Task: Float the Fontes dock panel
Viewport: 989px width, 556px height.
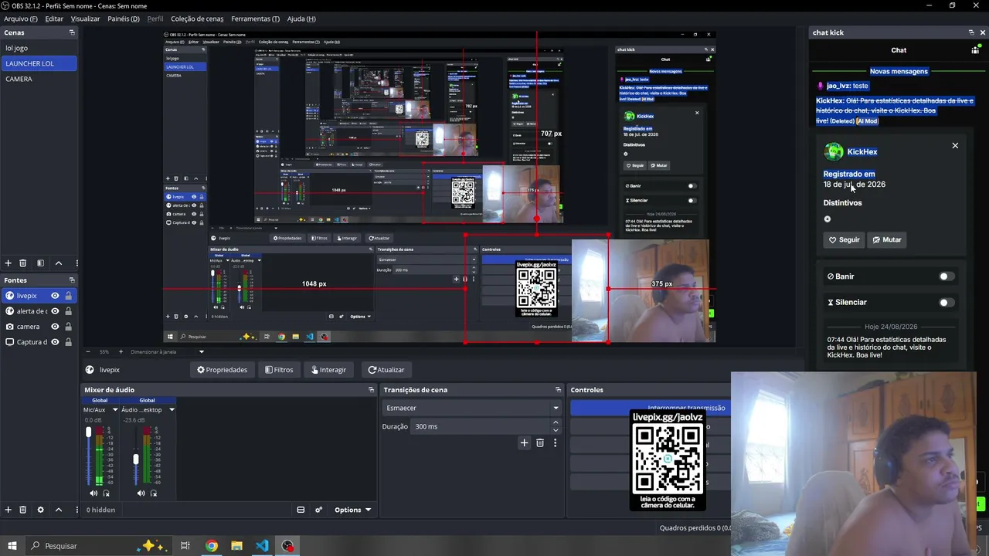Action: pyautogui.click(x=72, y=280)
